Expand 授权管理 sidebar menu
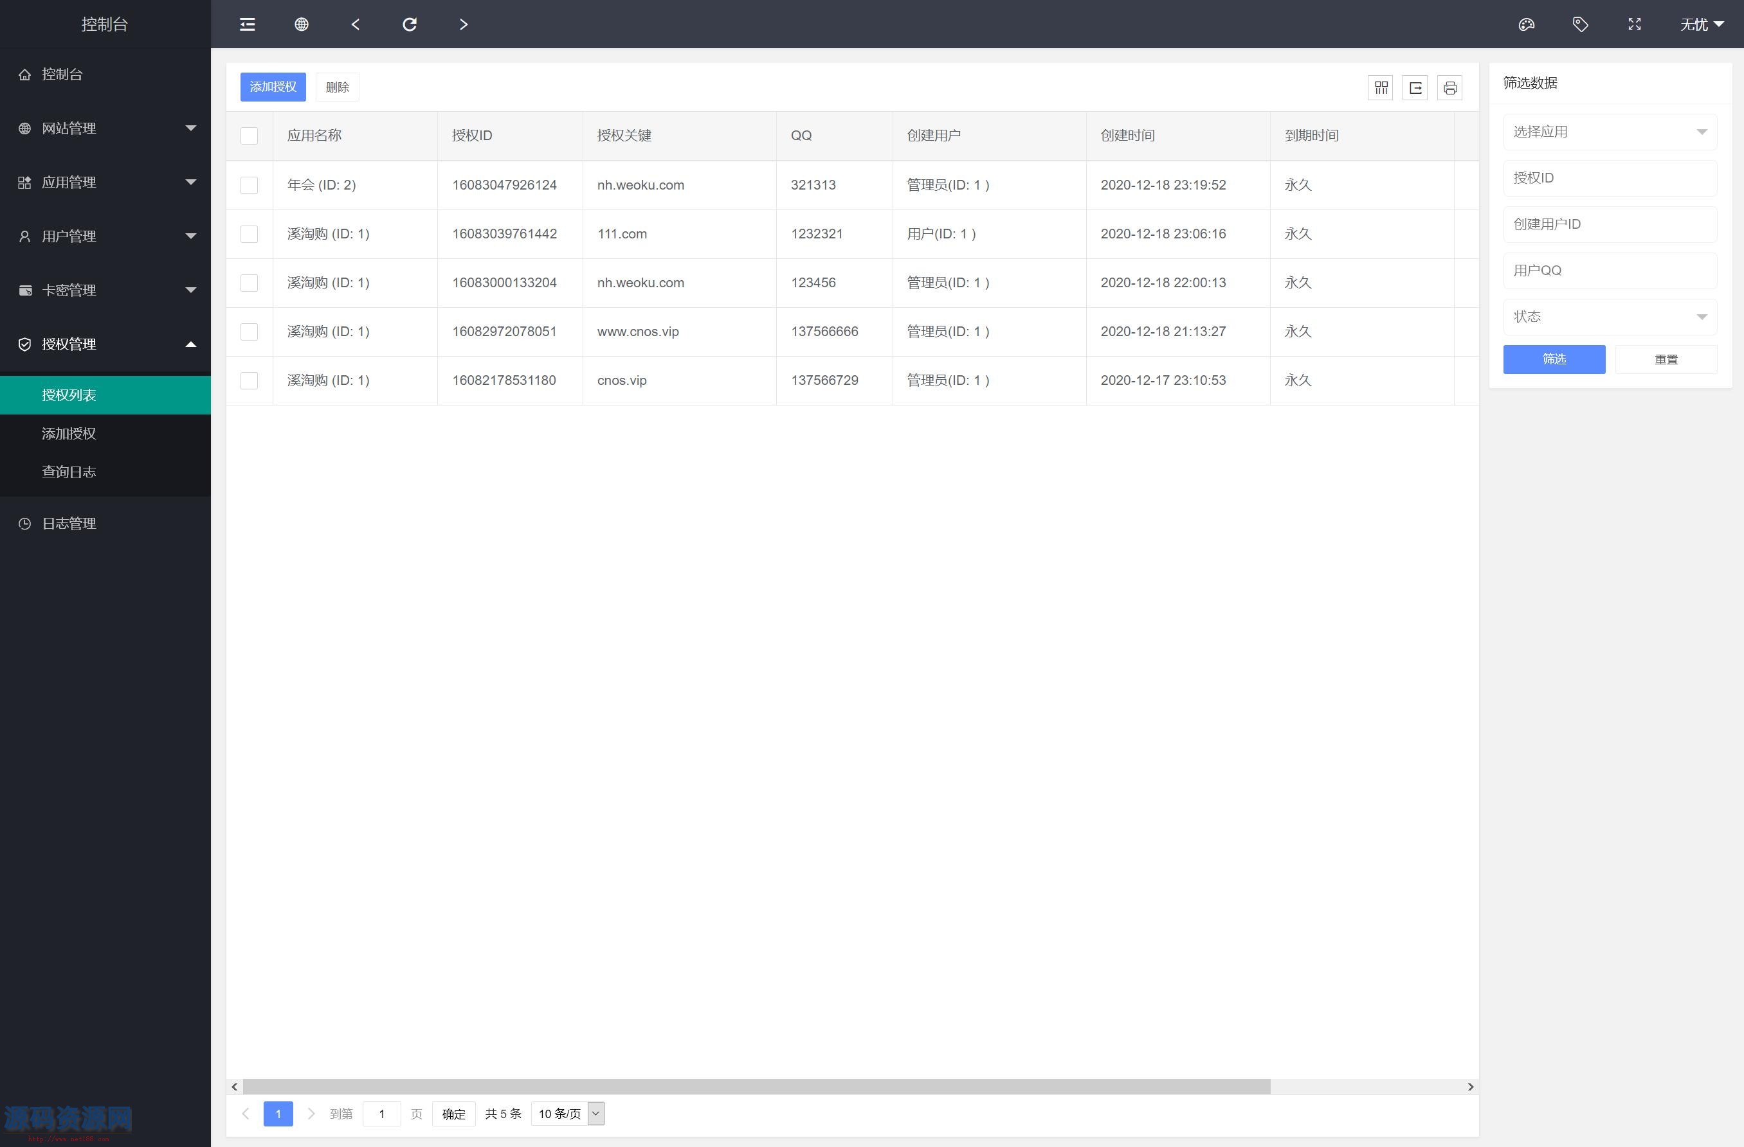1744x1147 pixels. point(105,343)
